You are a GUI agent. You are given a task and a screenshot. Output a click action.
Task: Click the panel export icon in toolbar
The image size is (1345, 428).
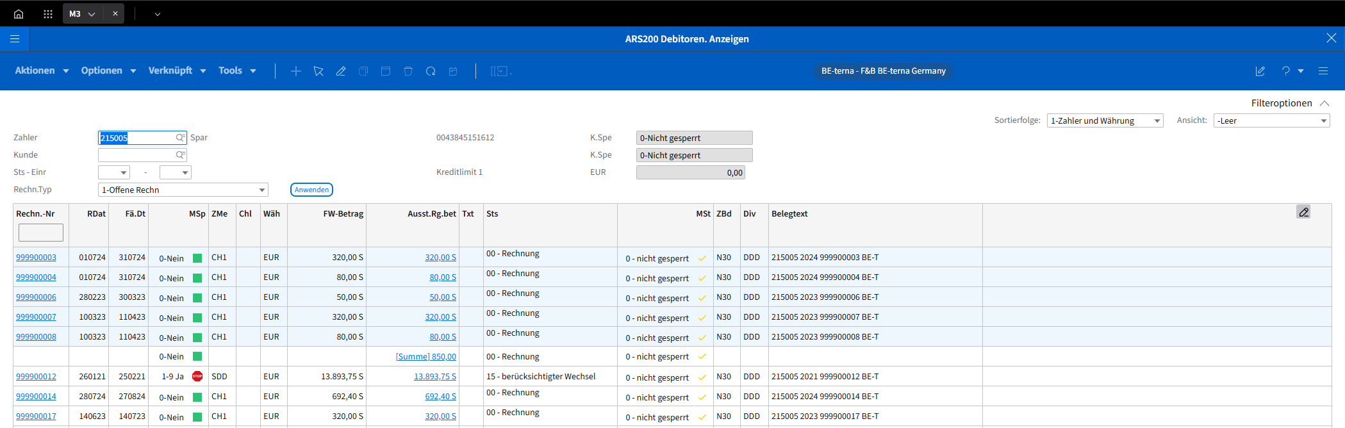501,71
